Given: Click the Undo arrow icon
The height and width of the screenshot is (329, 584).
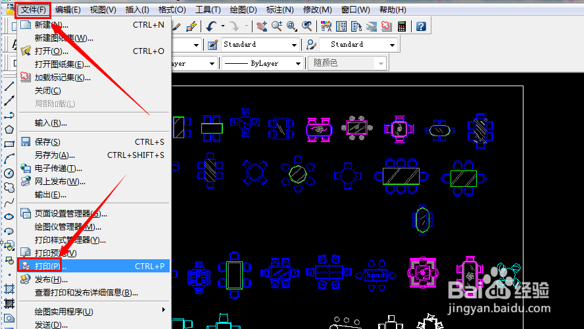Looking at the screenshot, I should pyautogui.click(x=211, y=26).
